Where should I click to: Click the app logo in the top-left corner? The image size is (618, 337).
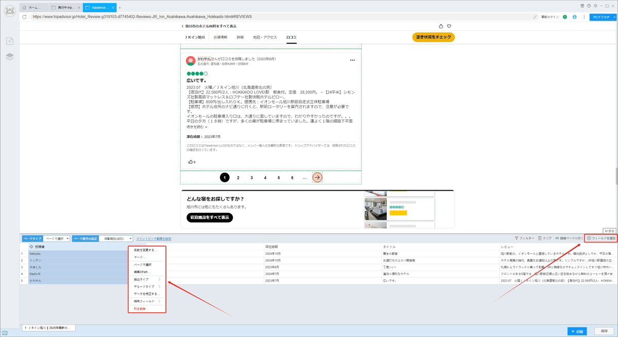pyautogui.click(x=10, y=11)
